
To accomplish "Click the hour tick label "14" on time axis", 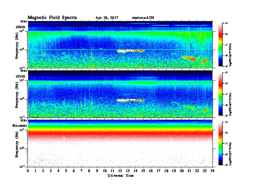I will pos(135,171).
